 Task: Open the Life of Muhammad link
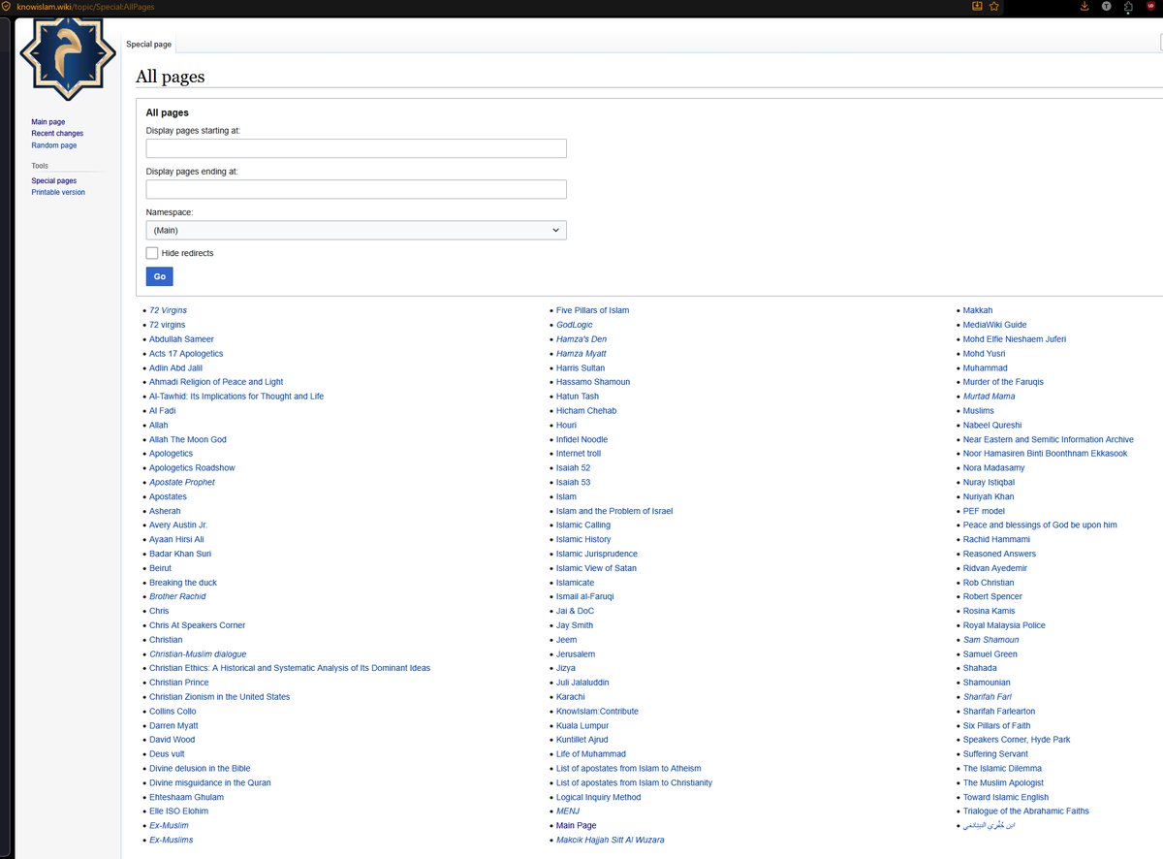coord(591,754)
